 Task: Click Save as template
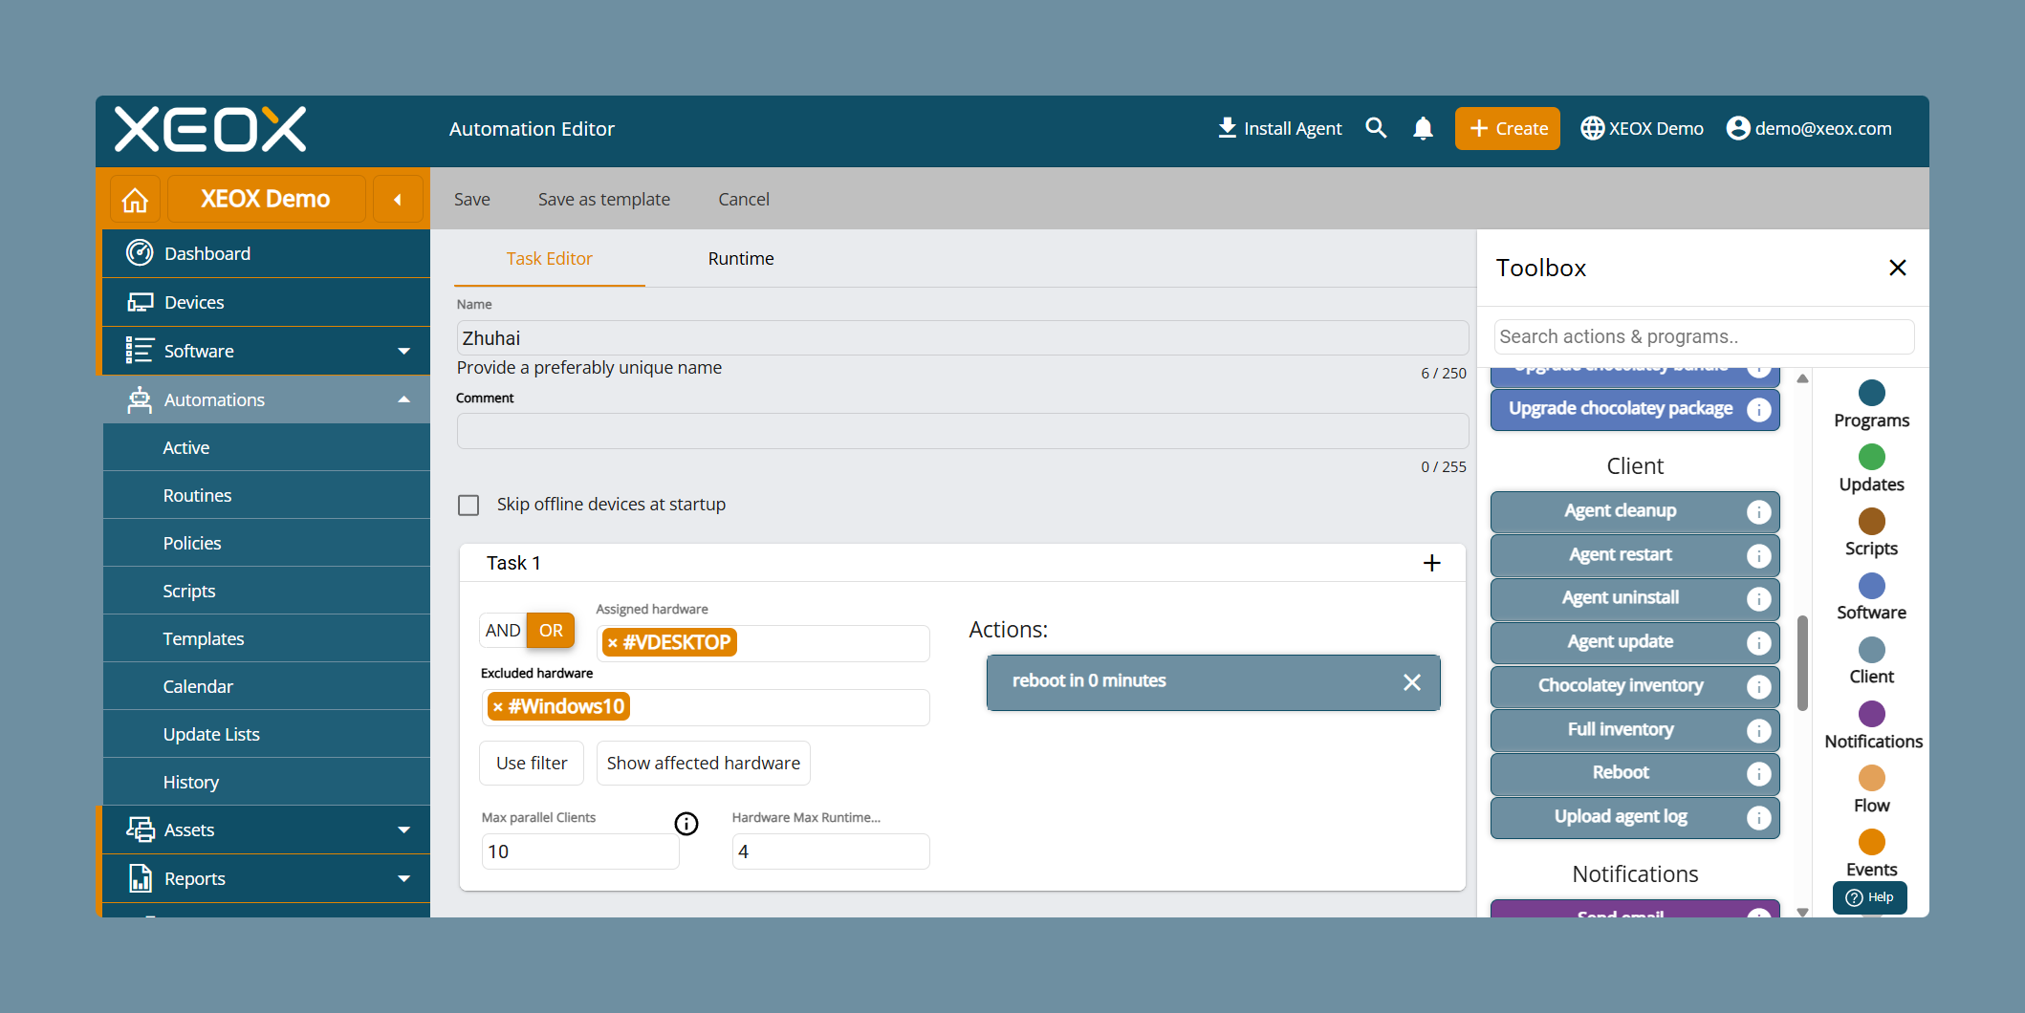[x=604, y=199]
